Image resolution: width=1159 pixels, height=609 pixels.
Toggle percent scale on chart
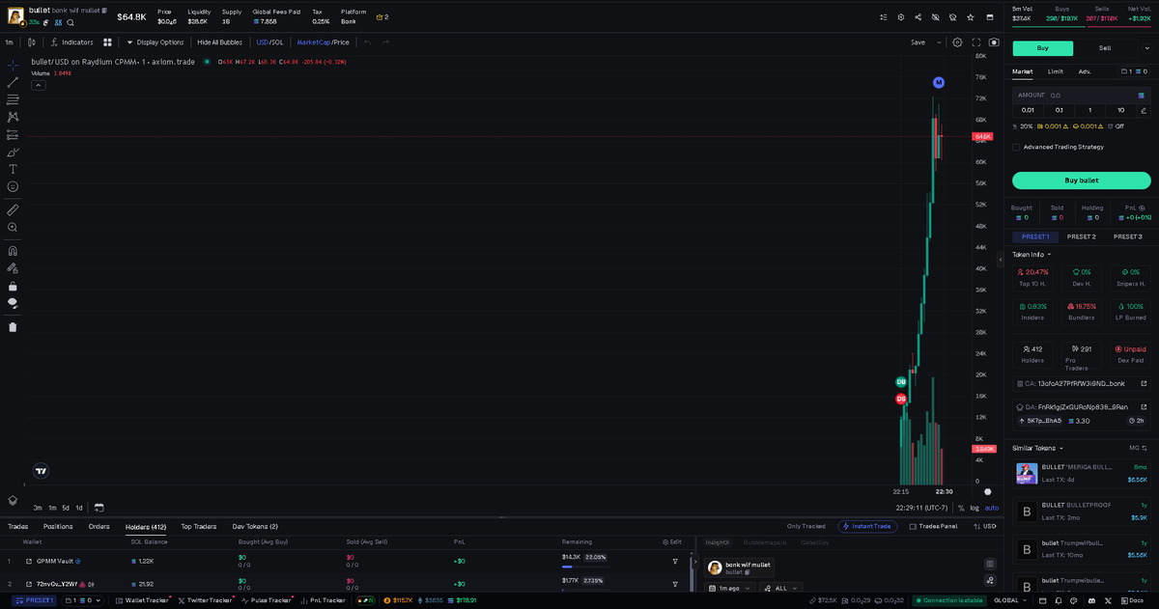point(960,508)
